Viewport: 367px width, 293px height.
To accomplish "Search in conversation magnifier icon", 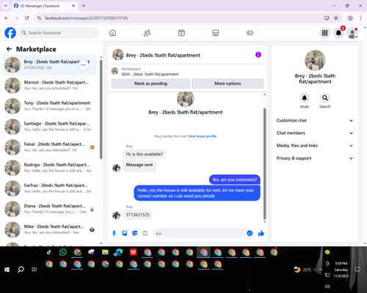I will (x=324, y=98).
